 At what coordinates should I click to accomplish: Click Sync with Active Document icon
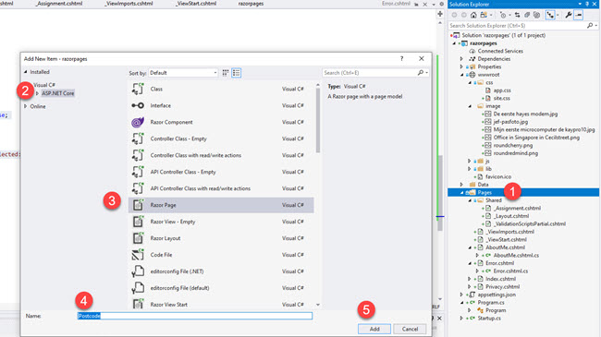click(518, 15)
